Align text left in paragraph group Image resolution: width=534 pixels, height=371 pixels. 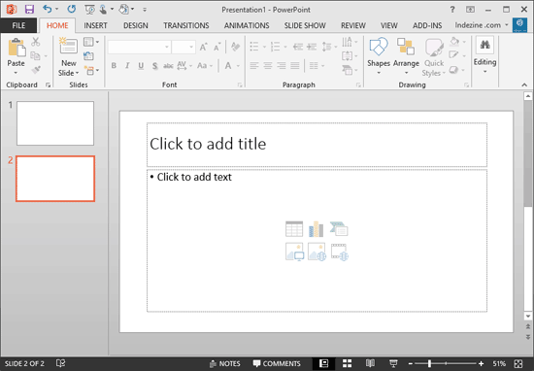254,65
